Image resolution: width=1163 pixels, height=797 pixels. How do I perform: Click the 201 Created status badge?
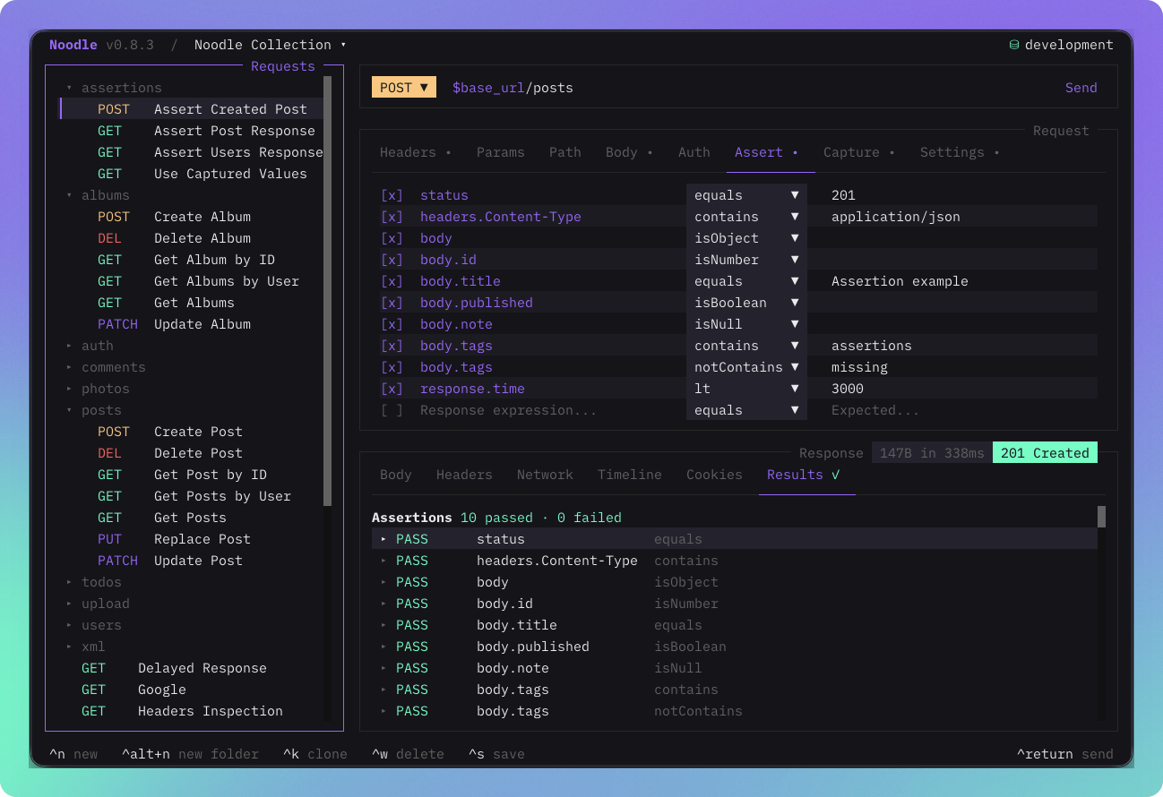(x=1045, y=453)
